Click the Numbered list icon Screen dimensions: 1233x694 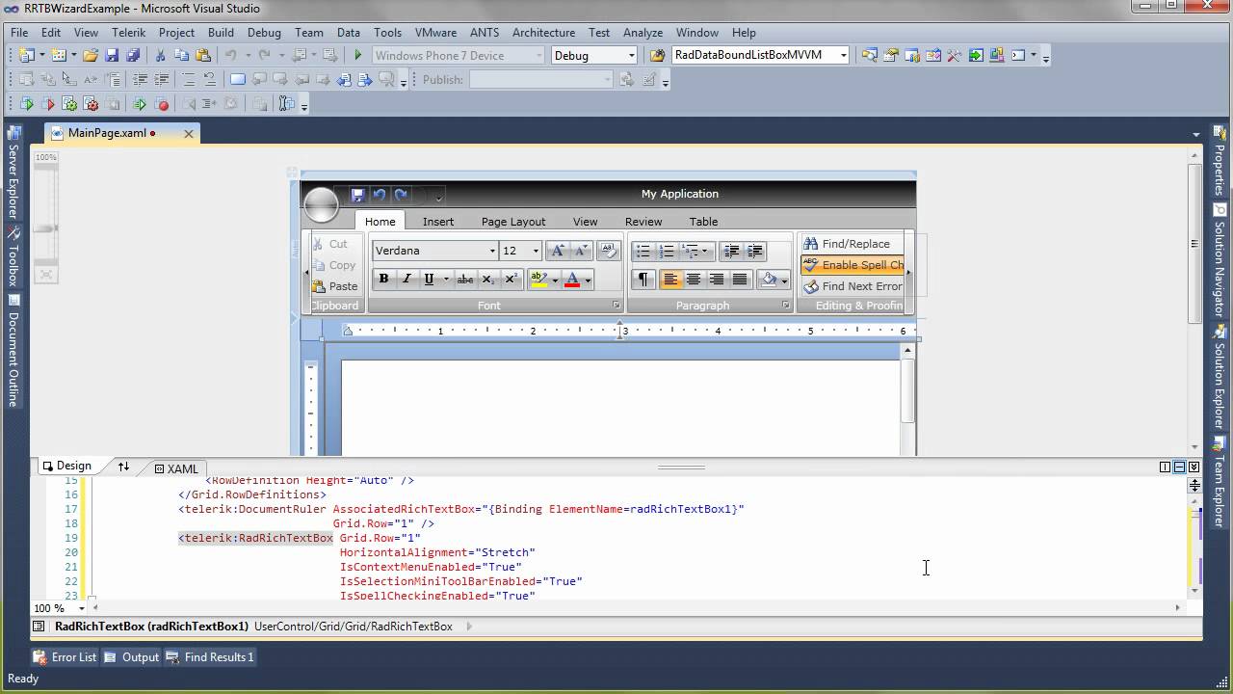(667, 251)
